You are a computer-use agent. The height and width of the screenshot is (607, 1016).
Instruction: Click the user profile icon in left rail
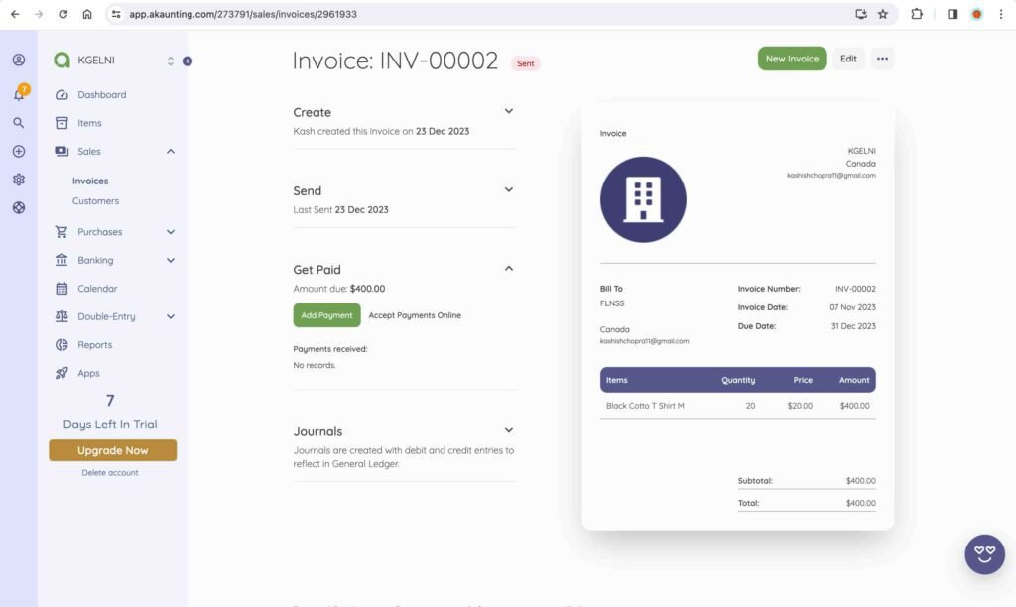[x=19, y=60]
